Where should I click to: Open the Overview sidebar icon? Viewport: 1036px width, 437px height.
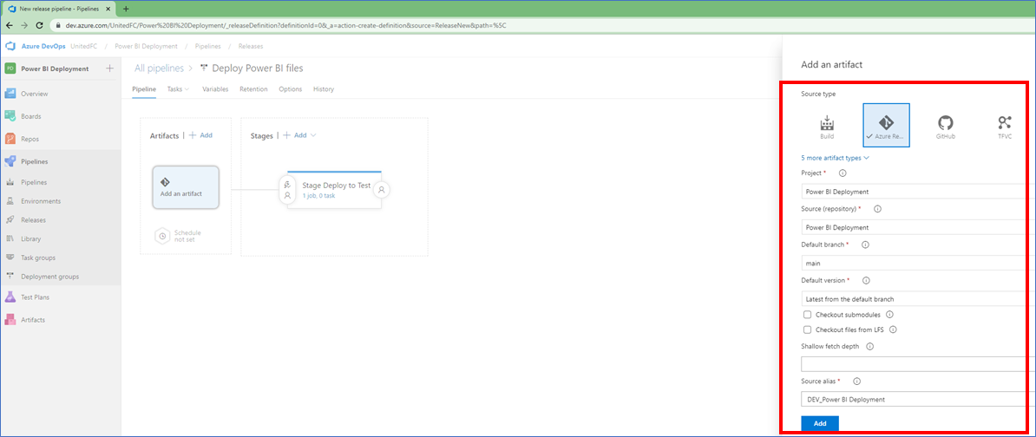click(x=10, y=94)
